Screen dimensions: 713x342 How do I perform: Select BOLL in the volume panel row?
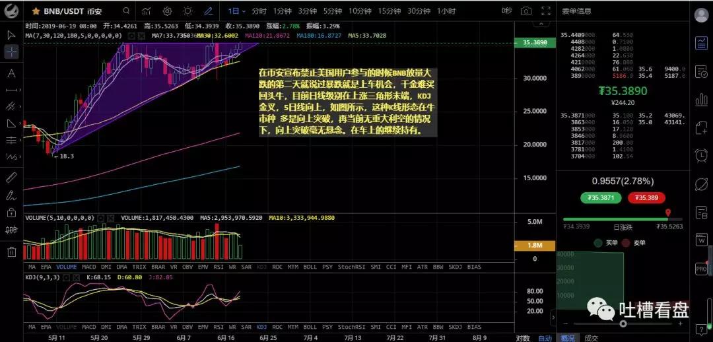pyautogui.click(x=310, y=267)
